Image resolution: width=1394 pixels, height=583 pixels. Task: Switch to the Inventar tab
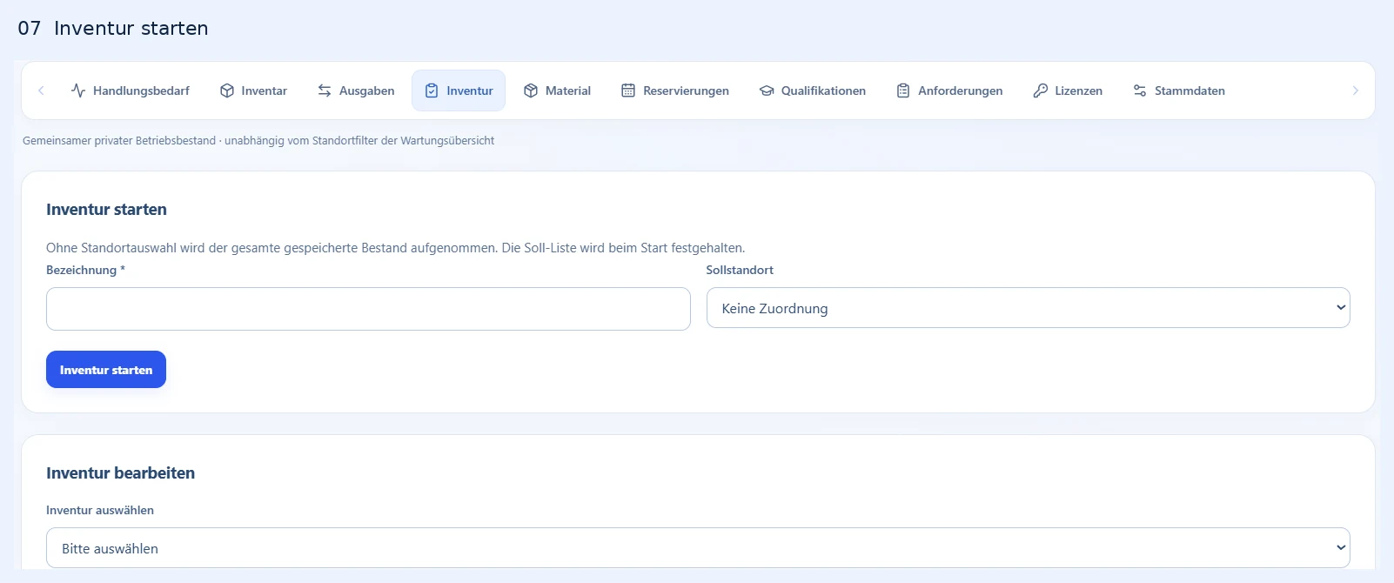point(253,90)
